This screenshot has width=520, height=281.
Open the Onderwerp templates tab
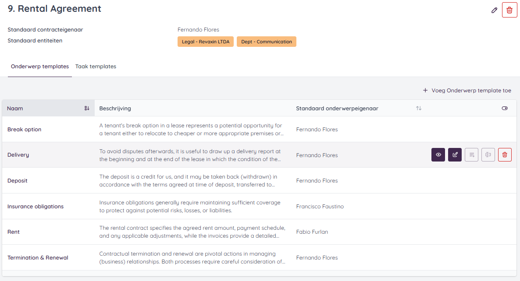point(39,66)
